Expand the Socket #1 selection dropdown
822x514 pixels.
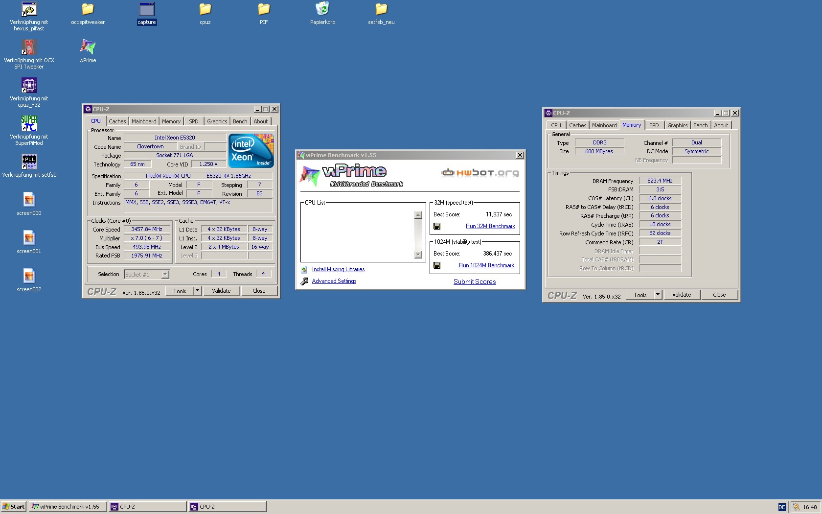tap(165, 275)
